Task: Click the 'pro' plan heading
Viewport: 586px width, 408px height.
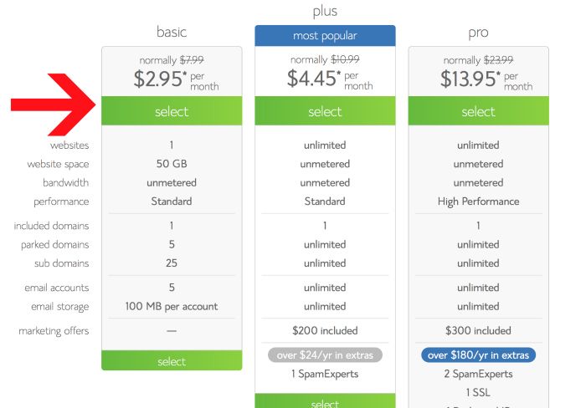Action: pyautogui.click(x=478, y=33)
